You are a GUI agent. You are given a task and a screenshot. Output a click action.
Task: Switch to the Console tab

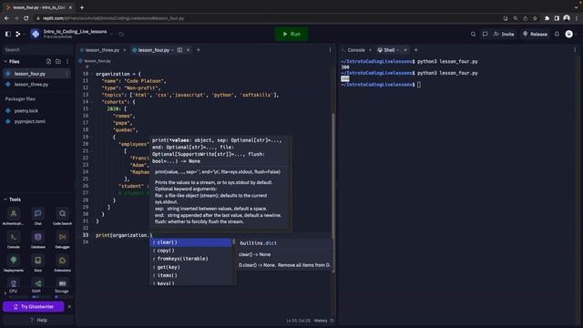coord(356,50)
